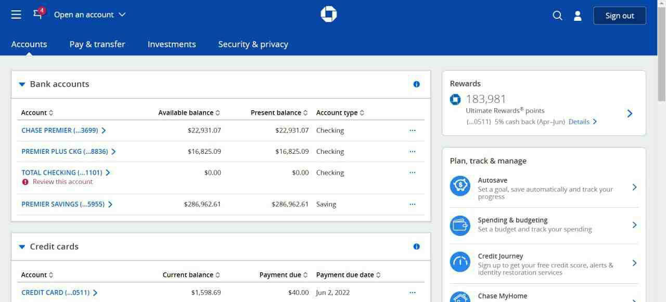Click the red alert icon beside Review this account
Image resolution: width=666 pixels, height=302 pixels.
tap(25, 182)
